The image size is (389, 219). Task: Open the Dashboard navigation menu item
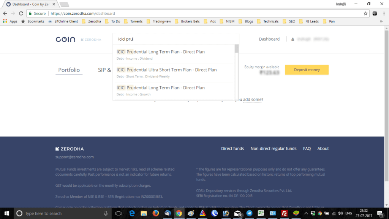[269, 39]
